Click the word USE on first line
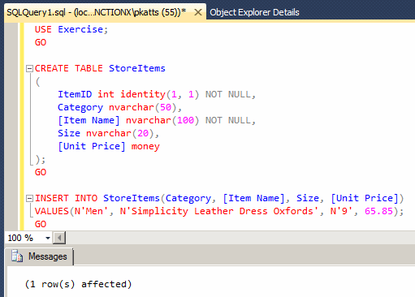The height and width of the screenshot is (297, 415). [x=43, y=29]
